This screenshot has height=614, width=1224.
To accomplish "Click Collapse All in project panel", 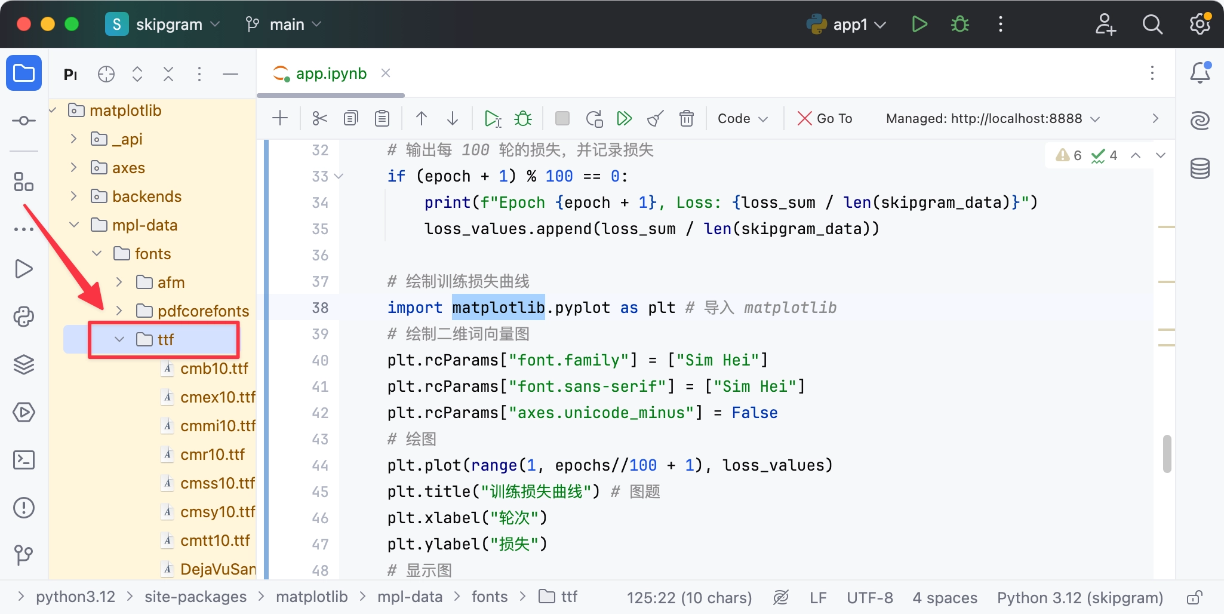I will pyautogui.click(x=168, y=74).
